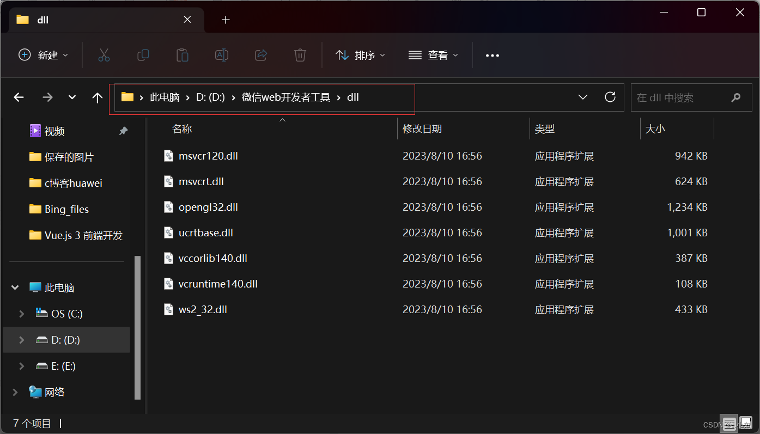Open recent locations dropdown chevron

(72, 97)
